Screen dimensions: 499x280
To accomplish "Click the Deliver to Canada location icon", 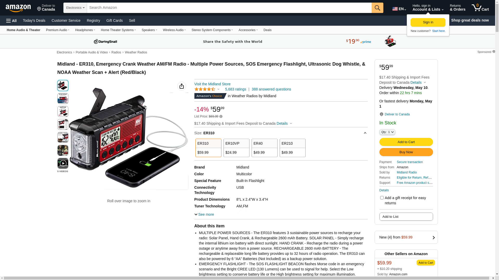I will 381,114.
